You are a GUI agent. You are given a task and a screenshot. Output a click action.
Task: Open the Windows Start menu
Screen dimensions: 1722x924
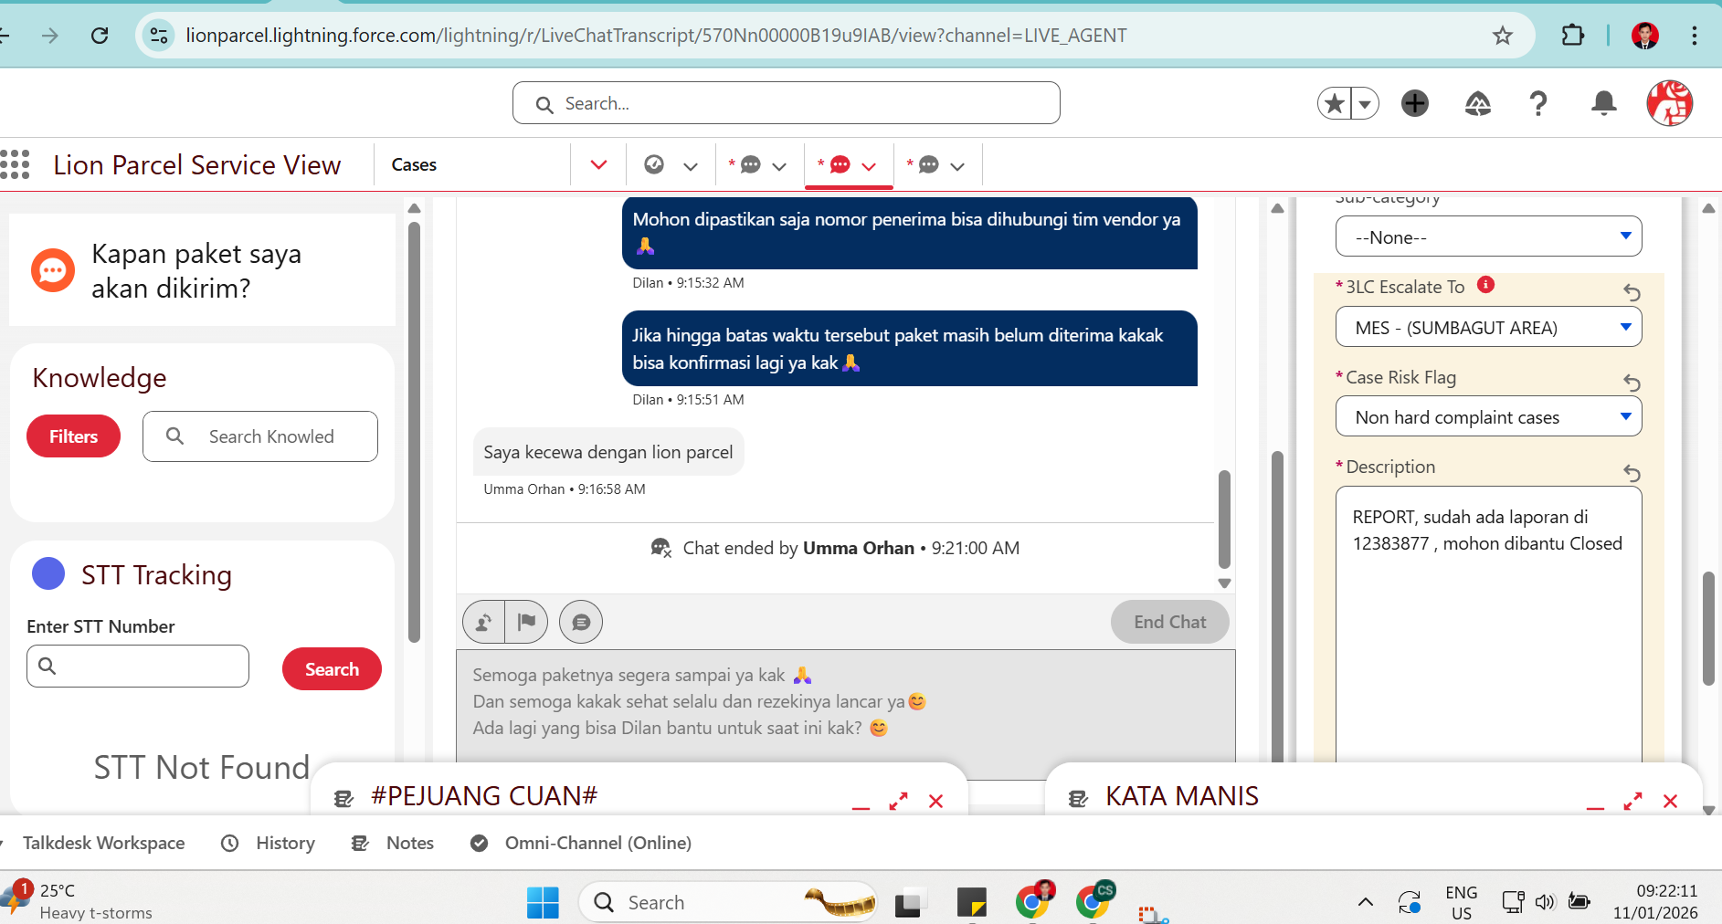(543, 902)
